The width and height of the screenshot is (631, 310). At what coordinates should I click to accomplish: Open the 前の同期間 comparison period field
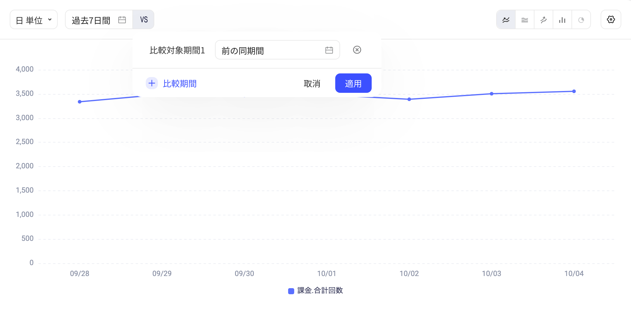277,50
